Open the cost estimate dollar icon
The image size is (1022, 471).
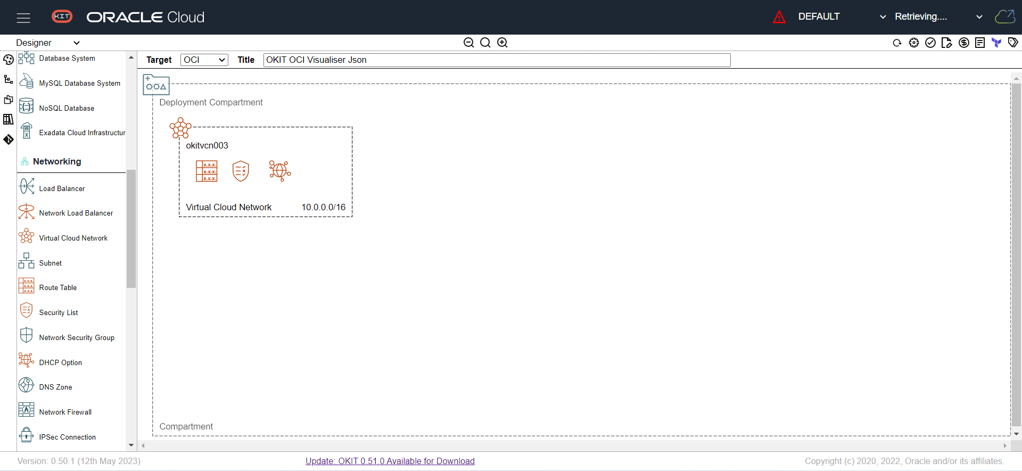pos(964,43)
